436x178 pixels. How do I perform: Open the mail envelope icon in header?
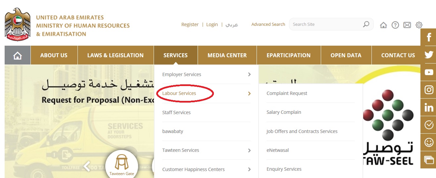(x=407, y=25)
